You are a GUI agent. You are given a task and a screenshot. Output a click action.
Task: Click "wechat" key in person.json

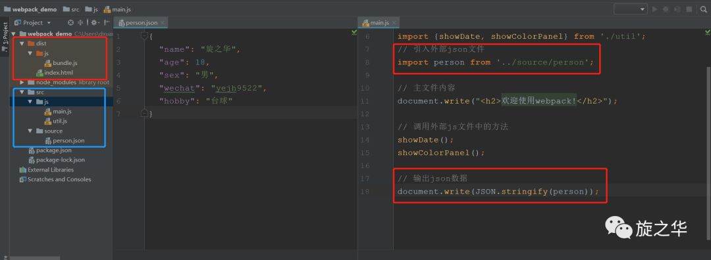pos(178,88)
